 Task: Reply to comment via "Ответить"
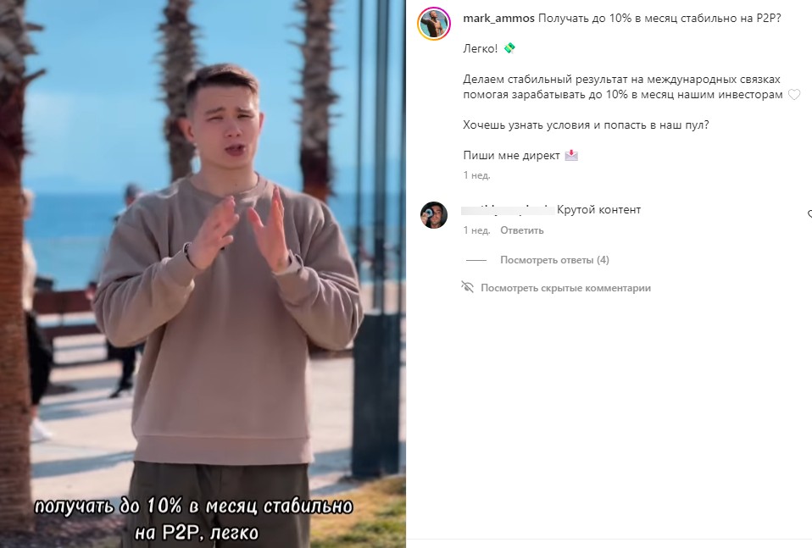pyautogui.click(x=522, y=230)
